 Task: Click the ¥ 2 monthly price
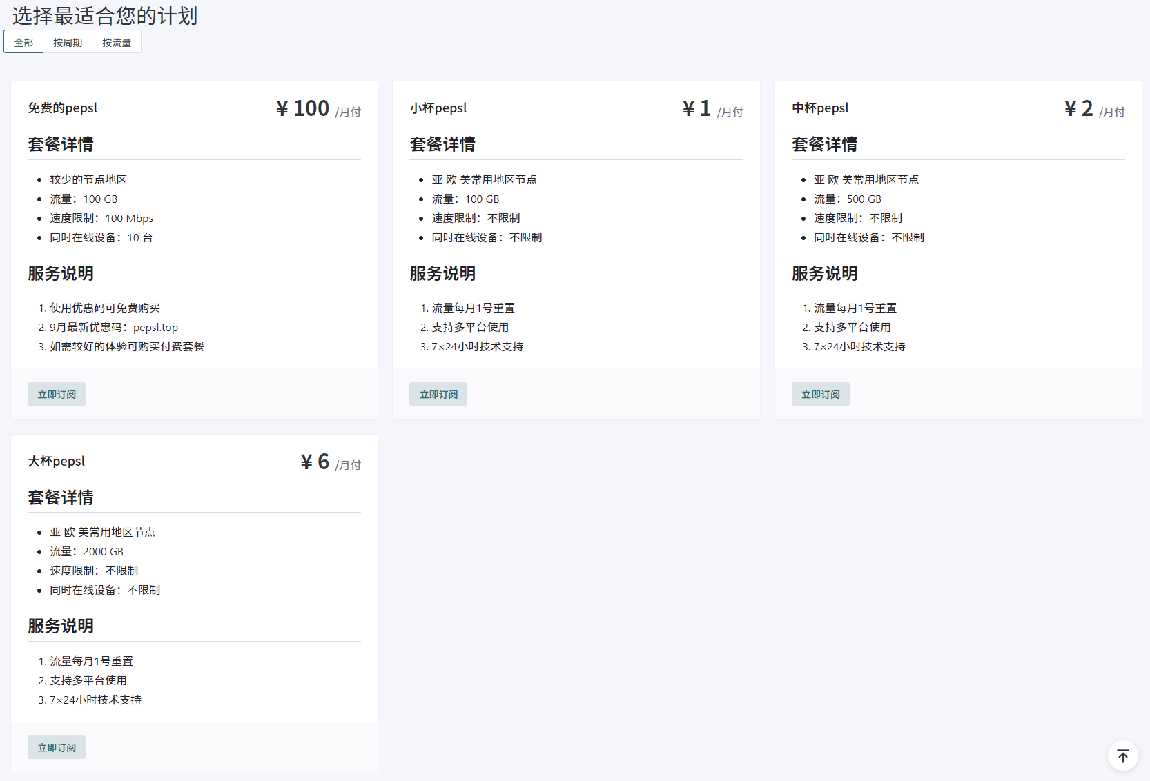coord(1079,108)
